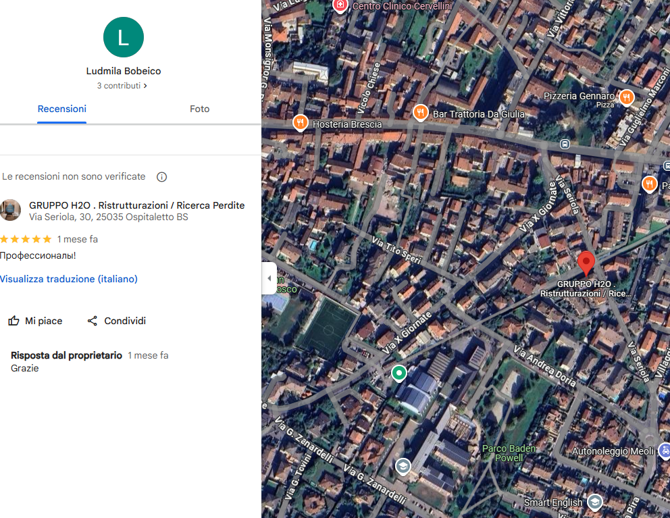
Task: Click the Ludmila Bobeico profile avatar
Action: point(124,37)
